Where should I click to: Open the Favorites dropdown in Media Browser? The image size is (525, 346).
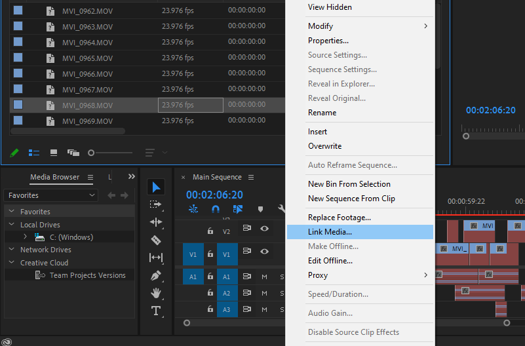[x=50, y=195]
